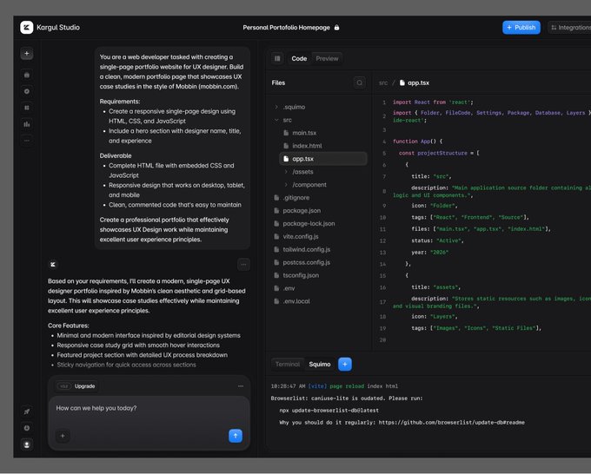The width and height of the screenshot is (591, 474).
Task: Click the lock icon next to project title
Action: tap(336, 28)
